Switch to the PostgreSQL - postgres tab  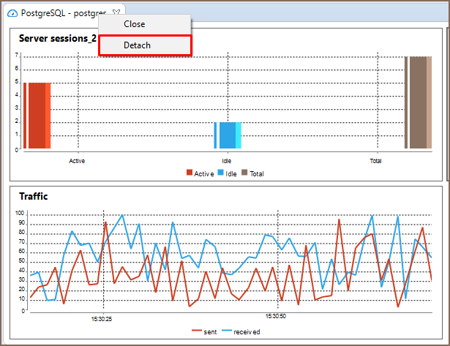(x=59, y=14)
